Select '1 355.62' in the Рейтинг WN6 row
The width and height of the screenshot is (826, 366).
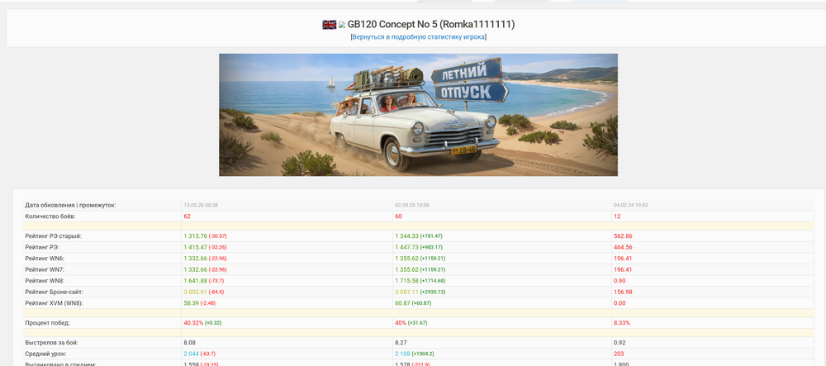[406, 259]
